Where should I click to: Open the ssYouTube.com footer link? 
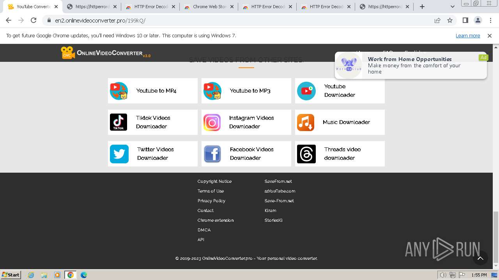point(280,191)
